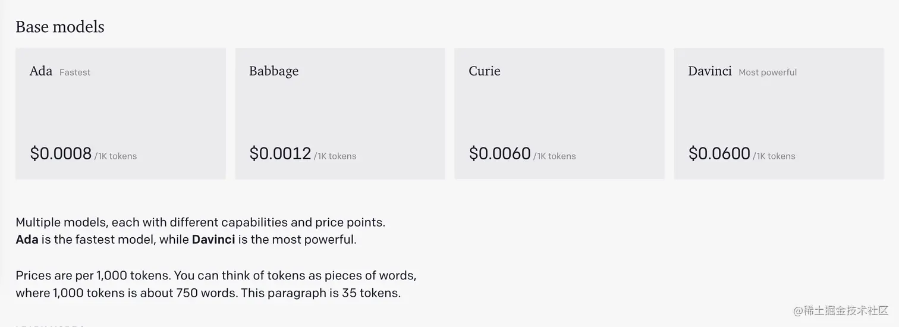The height and width of the screenshot is (327, 899).
Task: Click the /1K tokens text under Ada
Action: click(x=116, y=156)
